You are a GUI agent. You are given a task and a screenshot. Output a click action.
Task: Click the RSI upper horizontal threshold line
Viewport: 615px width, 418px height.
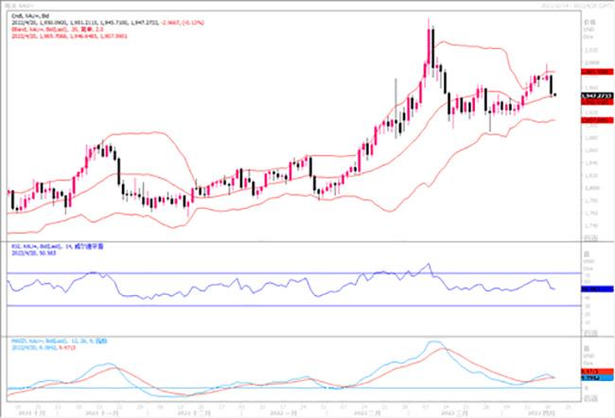284,273
